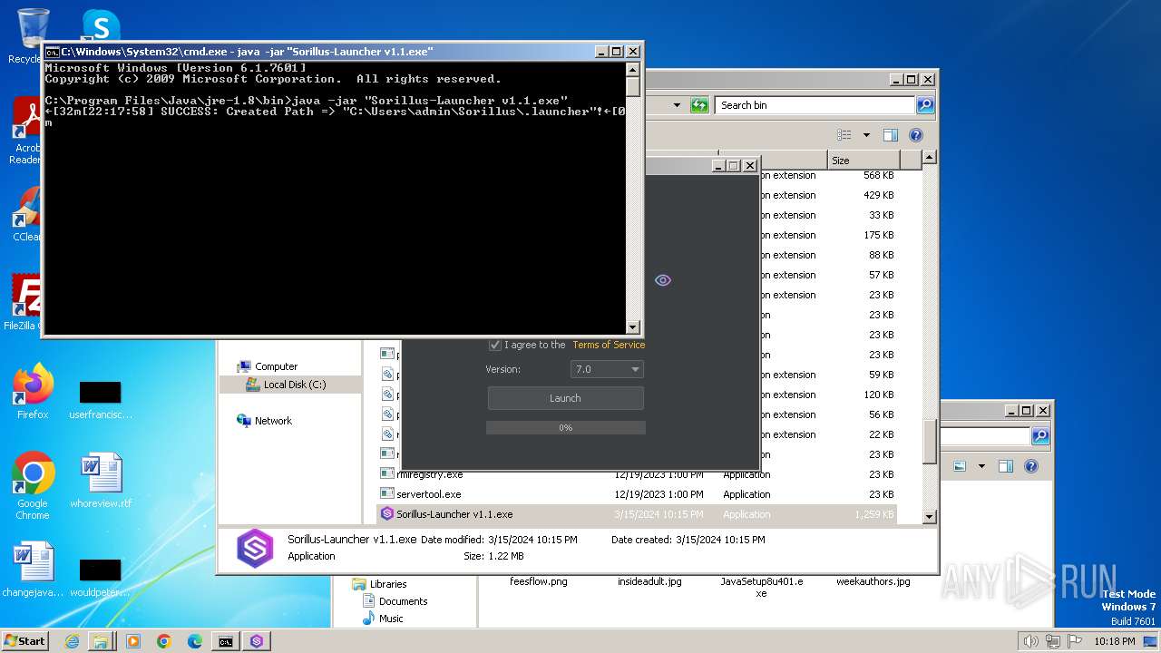1161x653 pixels.
Task: Click the Sorillus-Launcher file icon in list
Action: [x=387, y=514]
